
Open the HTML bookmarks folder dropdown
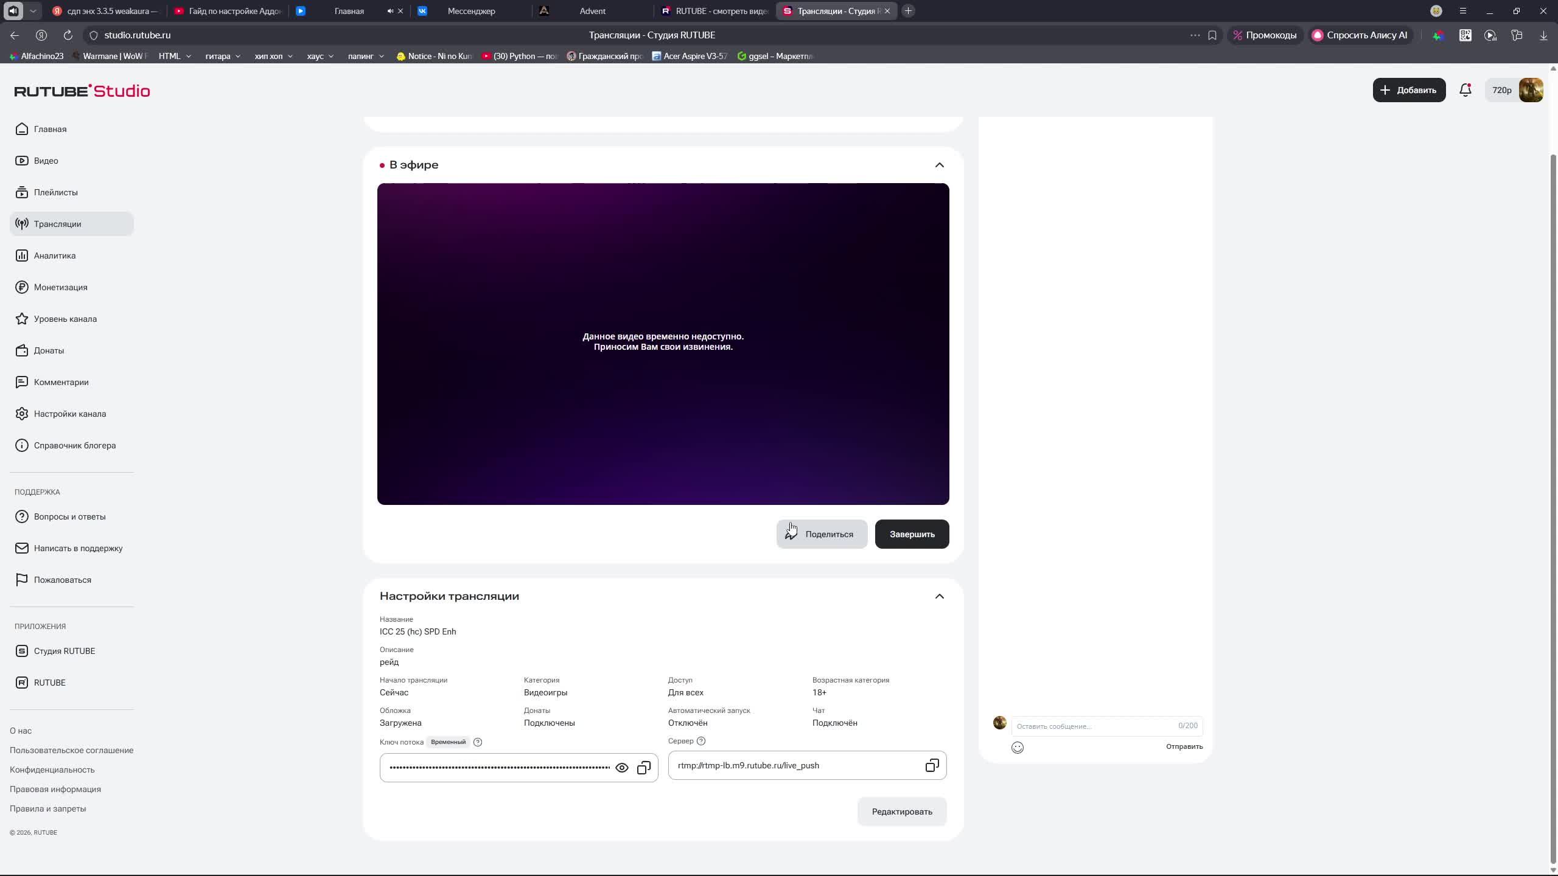click(175, 56)
